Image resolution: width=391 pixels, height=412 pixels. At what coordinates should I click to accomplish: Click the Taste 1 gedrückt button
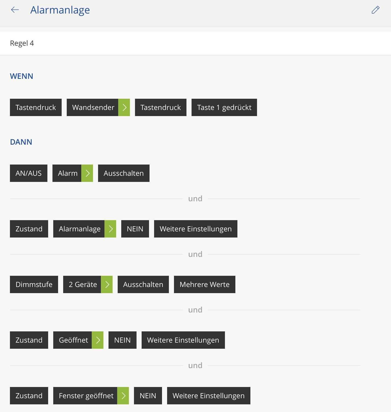[x=224, y=107]
